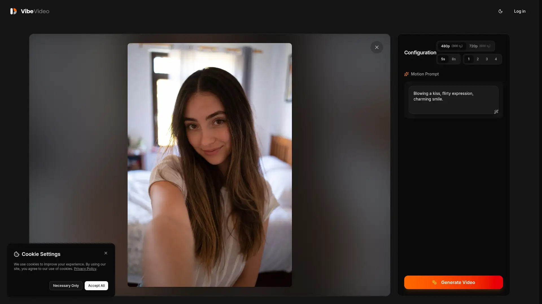Toggle dark mode with the moon icon
542x304 pixels.
click(501, 11)
